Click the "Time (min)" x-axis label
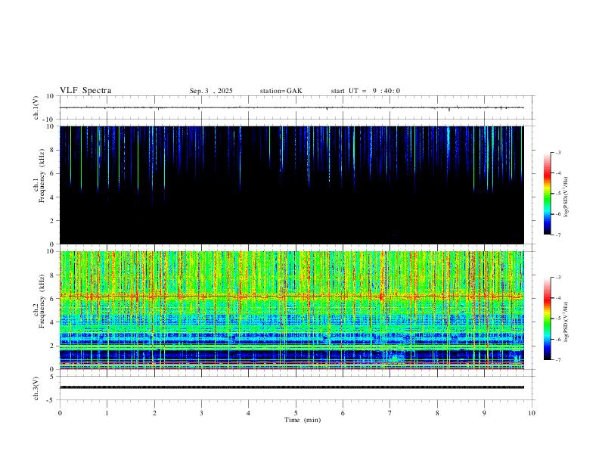This screenshot has height=463, width=599. (303, 420)
